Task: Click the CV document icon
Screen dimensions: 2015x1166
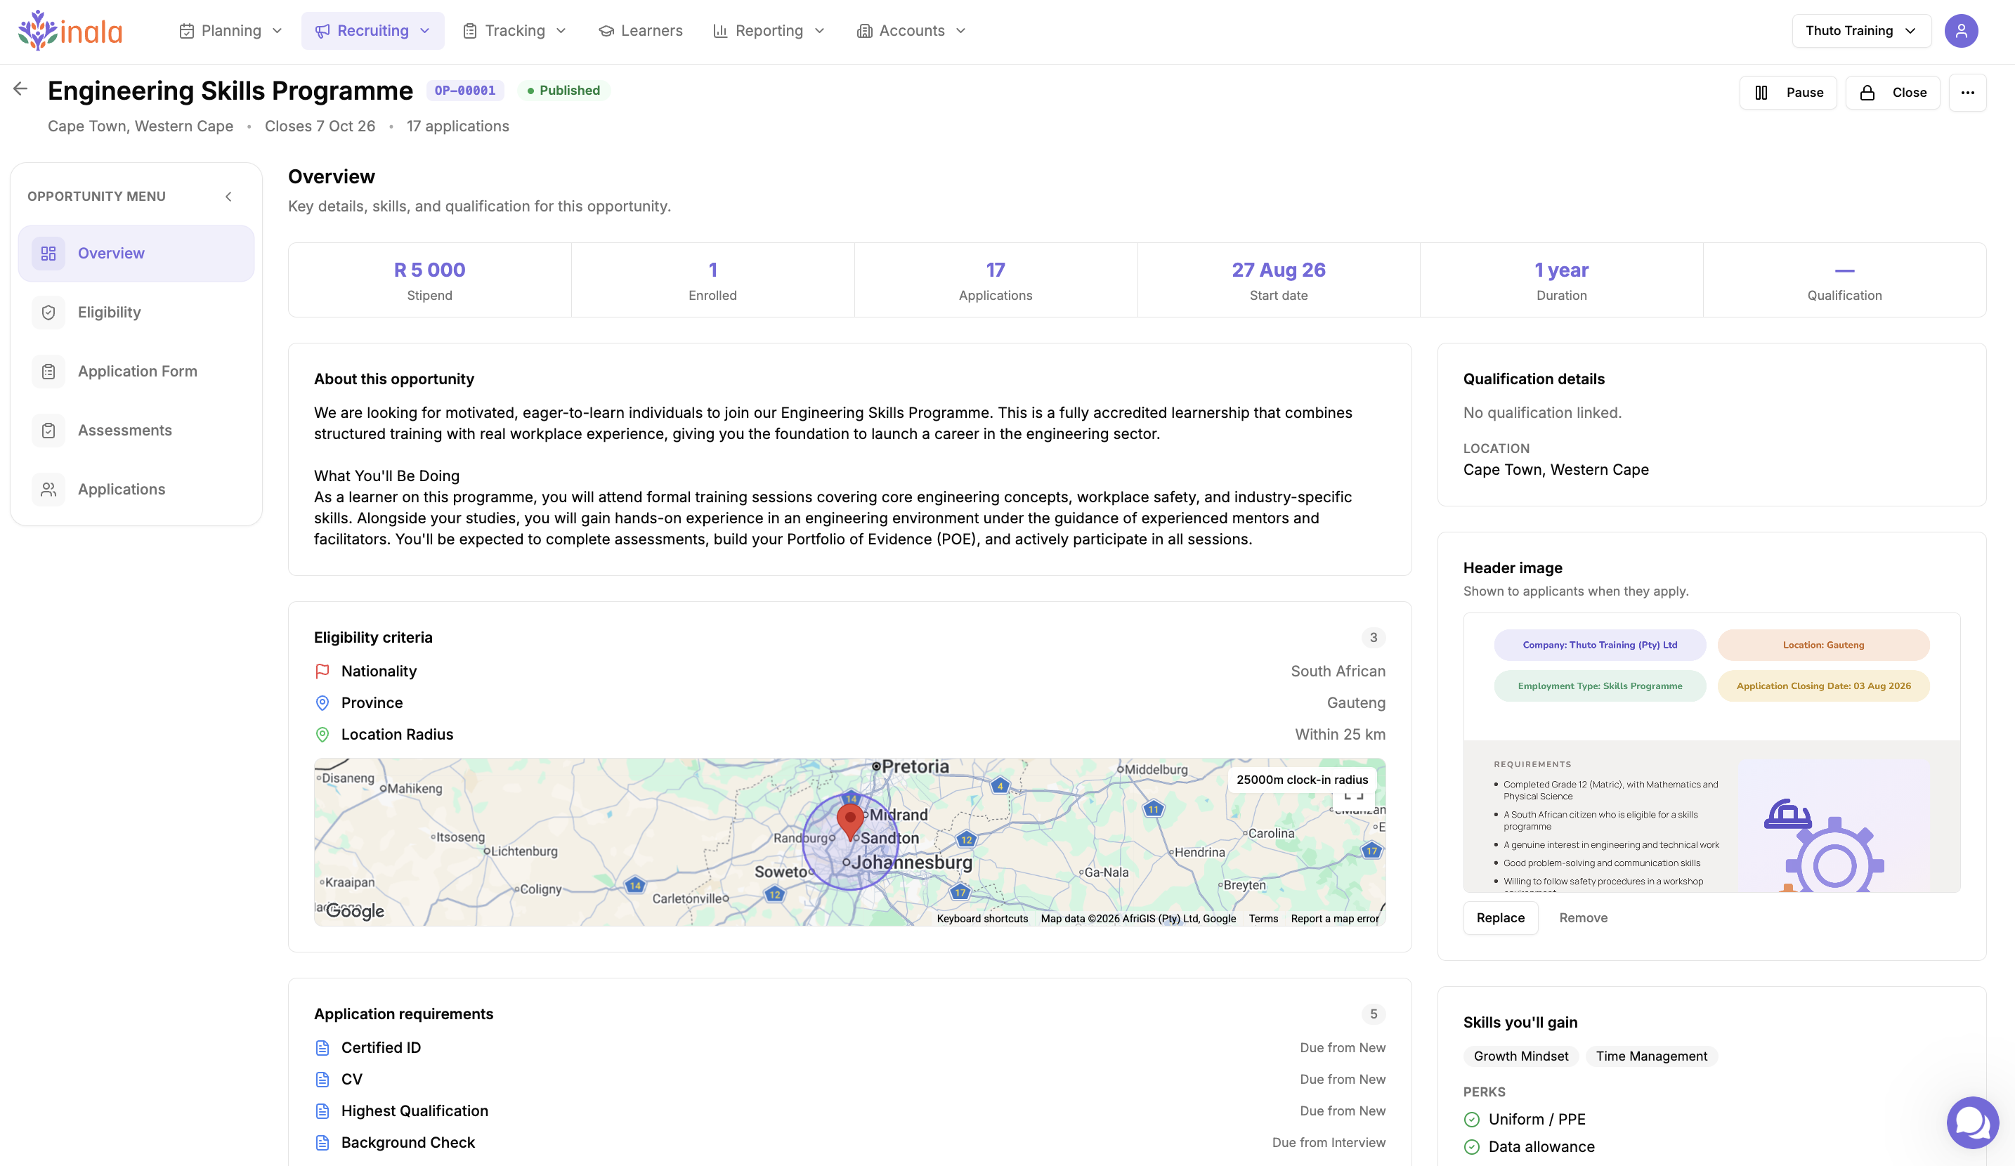Action: point(322,1080)
